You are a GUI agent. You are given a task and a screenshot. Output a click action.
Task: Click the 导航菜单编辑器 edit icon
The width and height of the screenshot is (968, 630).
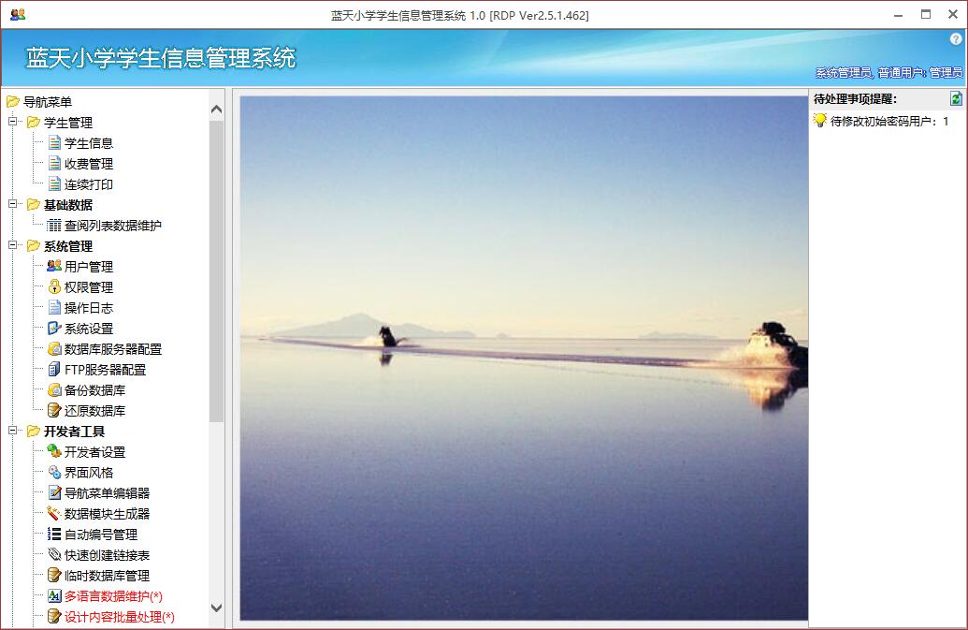[x=54, y=493]
